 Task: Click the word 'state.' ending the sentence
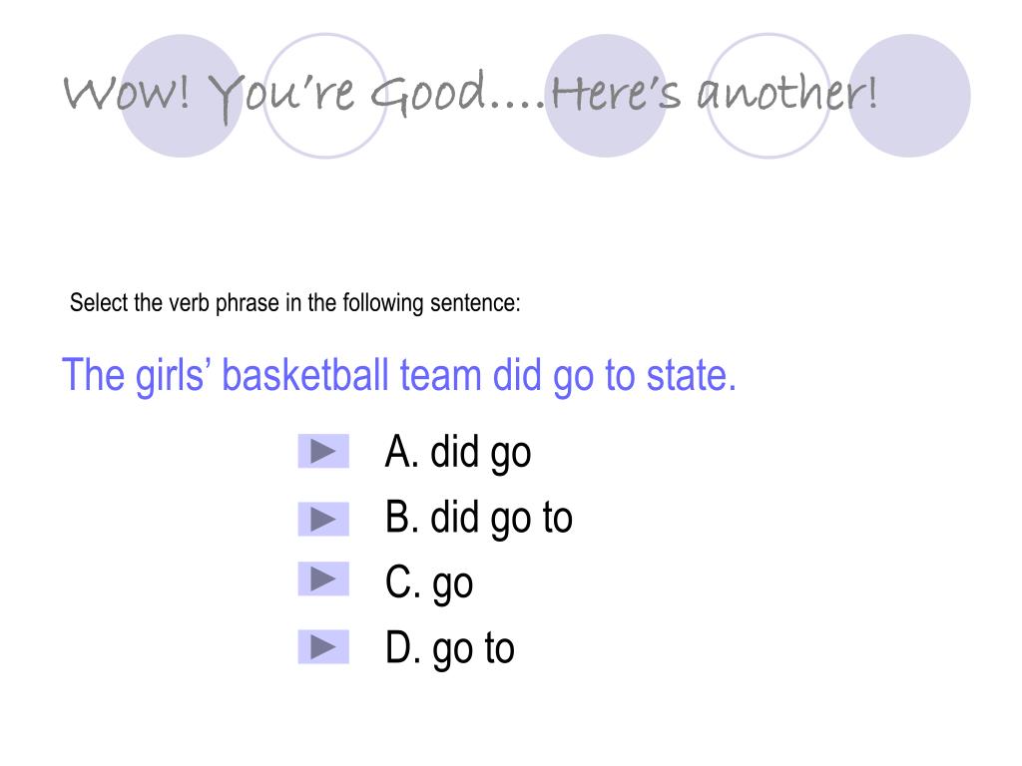[692, 375]
